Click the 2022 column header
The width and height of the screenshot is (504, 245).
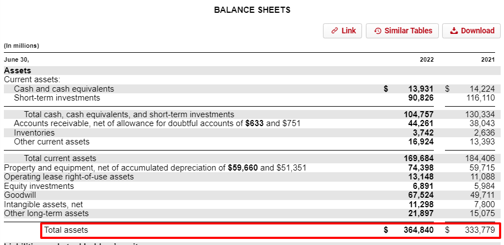(427, 59)
